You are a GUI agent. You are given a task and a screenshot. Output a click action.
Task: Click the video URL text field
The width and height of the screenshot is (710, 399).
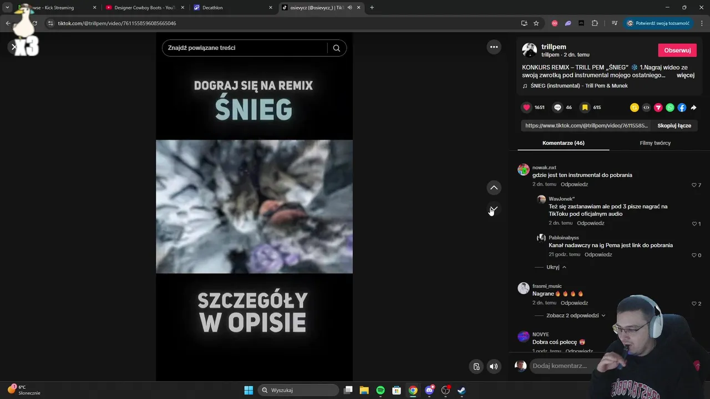pyautogui.click(x=586, y=126)
